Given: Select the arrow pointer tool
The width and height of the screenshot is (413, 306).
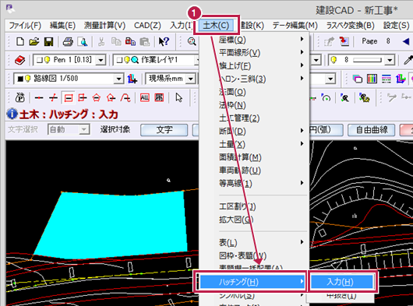Looking at the screenshot, I should click(179, 97).
